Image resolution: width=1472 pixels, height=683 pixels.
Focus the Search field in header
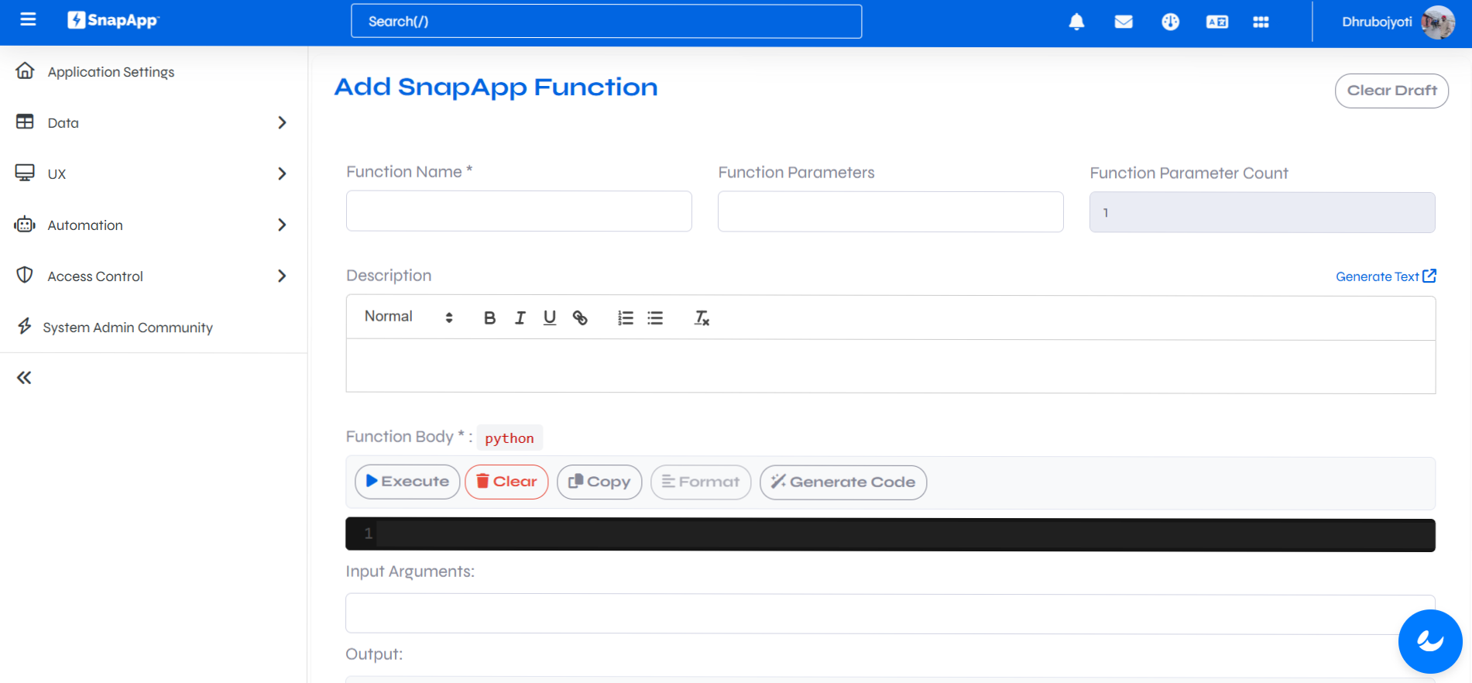tap(606, 22)
